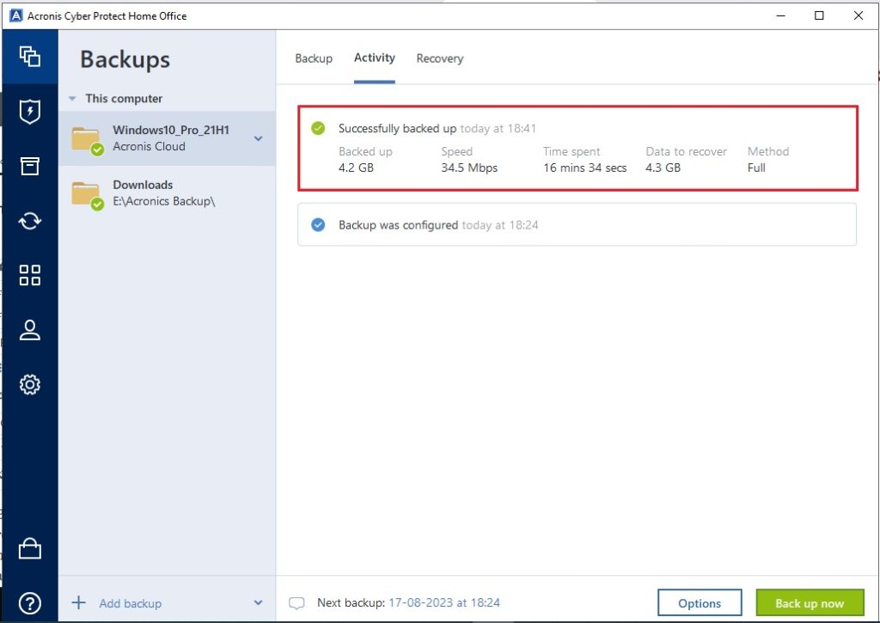Click the plus icon beside Add backup
This screenshot has width=880, height=623.
pyautogui.click(x=78, y=602)
